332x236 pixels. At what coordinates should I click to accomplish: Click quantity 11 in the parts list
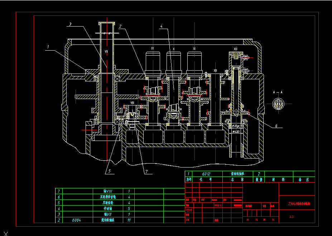pyautogui.click(x=129, y=220)
